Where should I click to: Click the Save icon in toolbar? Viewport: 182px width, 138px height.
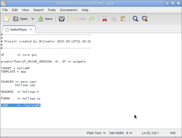click(x=45, y=19)
